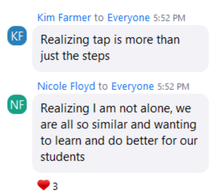Click the word "students" in Nicole's message
Viewport: 217px width, 194px height.
pyautogui.click(x=63, y=157)
